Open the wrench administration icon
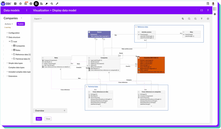 pyautogui.click(x=57, y=4)
